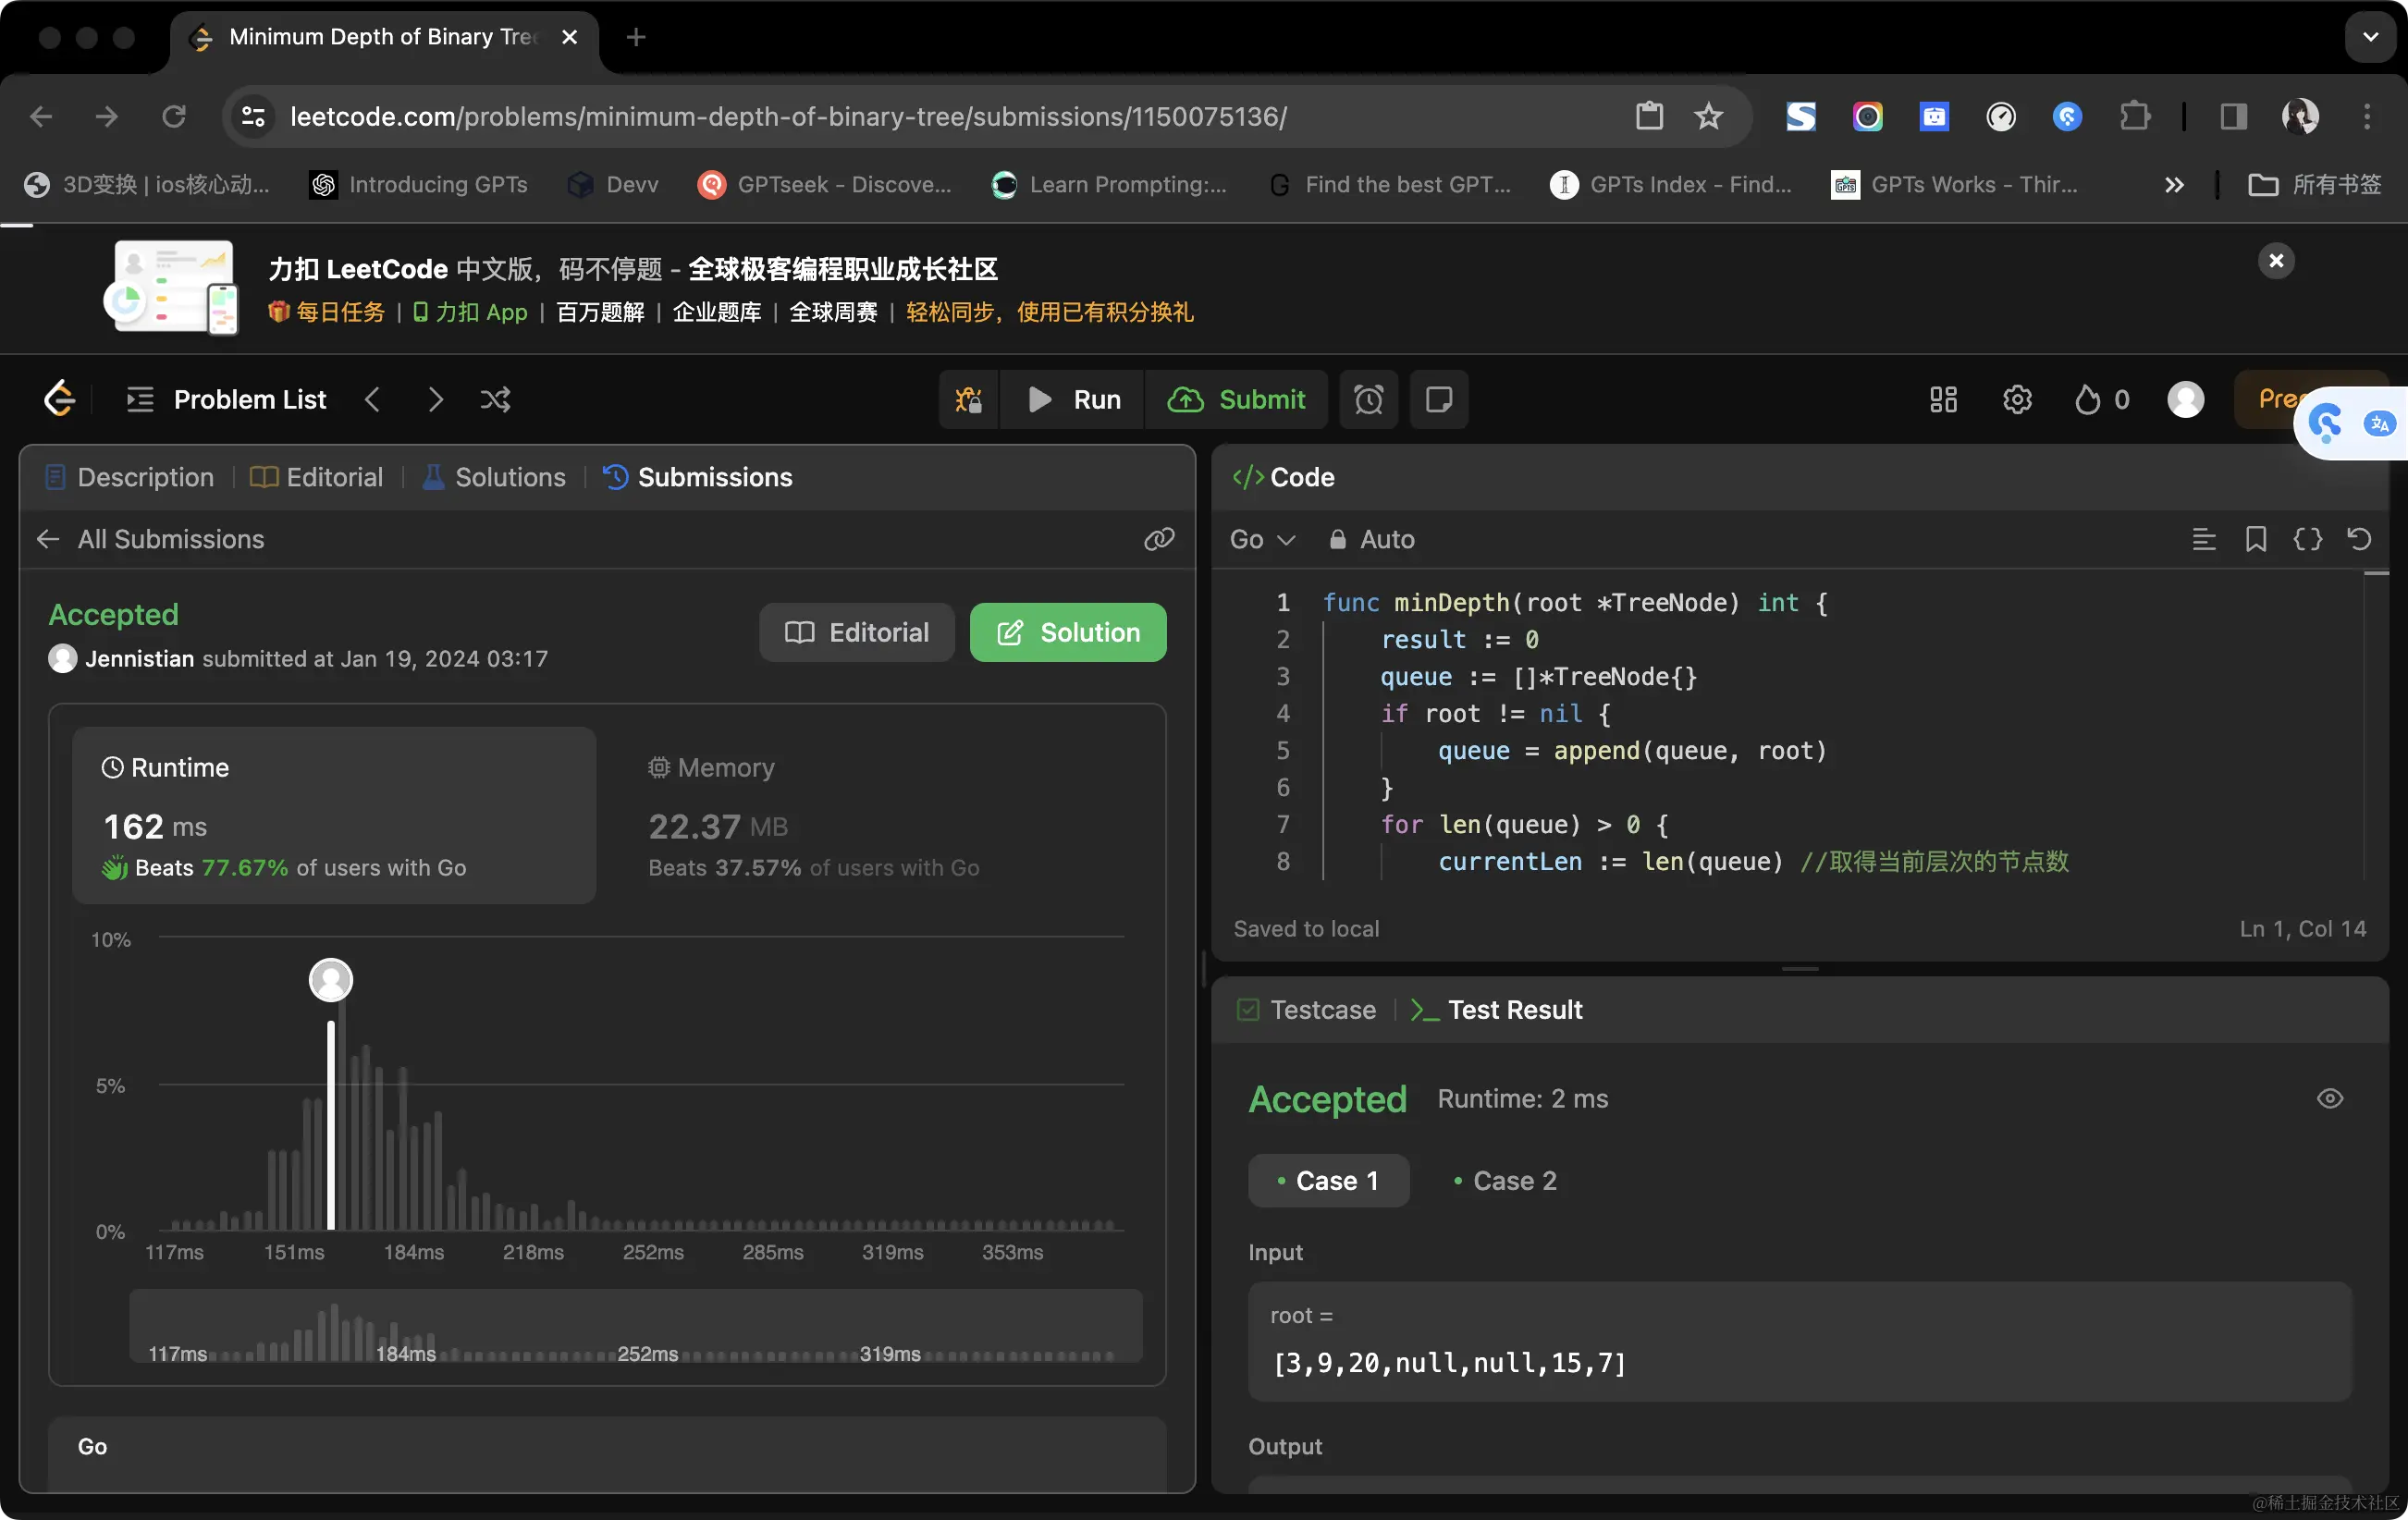Go to next problem chevron

point(435,400)
